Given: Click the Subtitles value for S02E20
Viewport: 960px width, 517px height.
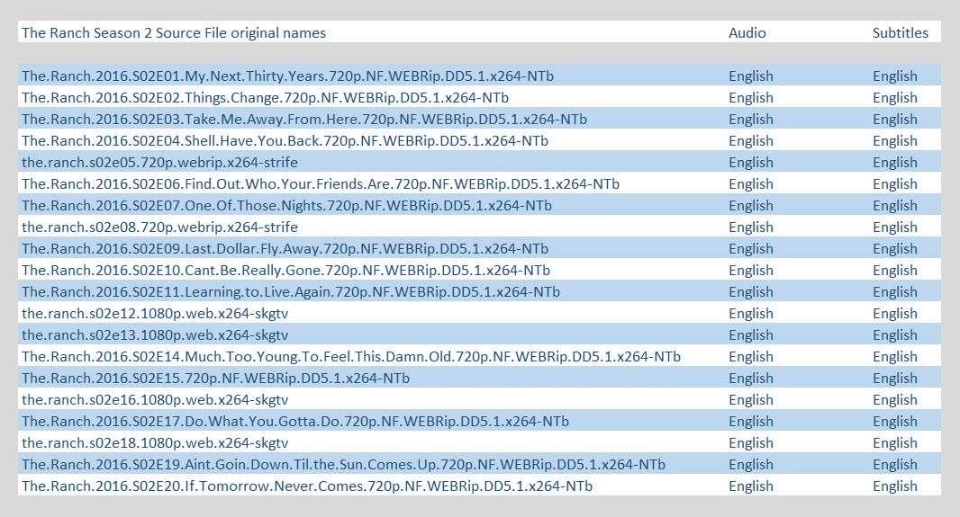Looking at the screenshot, I should (894, 486).
